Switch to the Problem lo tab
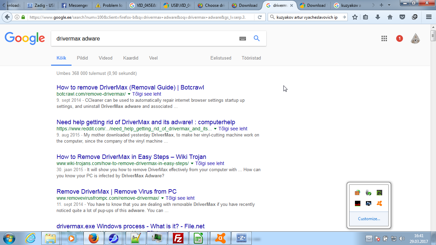 tap(109, 5)
